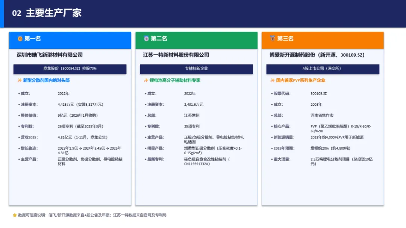
Task: Click the value 4,425万元（实缴3,817万元）
Action: click(x=80, y=105)
